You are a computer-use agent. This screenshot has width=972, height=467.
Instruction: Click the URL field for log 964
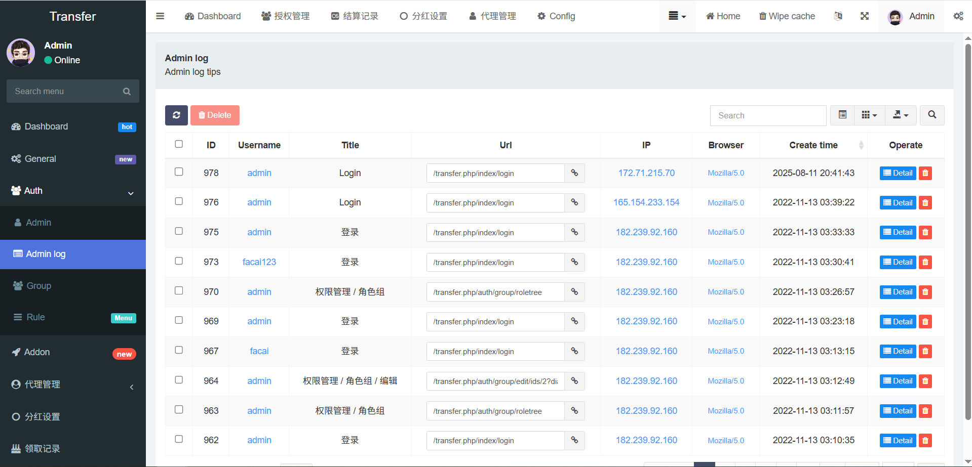pos(495,381)
